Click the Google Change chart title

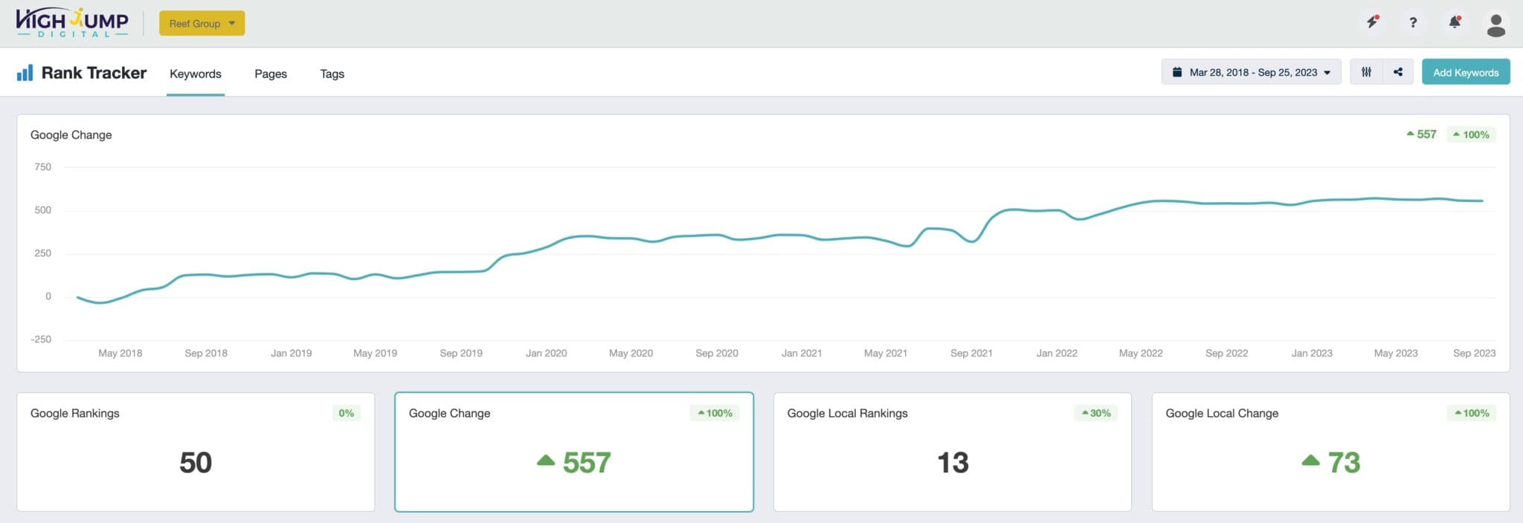point(71,134)
